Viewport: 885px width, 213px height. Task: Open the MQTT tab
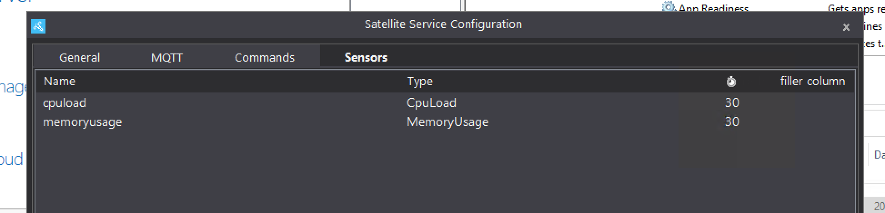tap(166, 58)
